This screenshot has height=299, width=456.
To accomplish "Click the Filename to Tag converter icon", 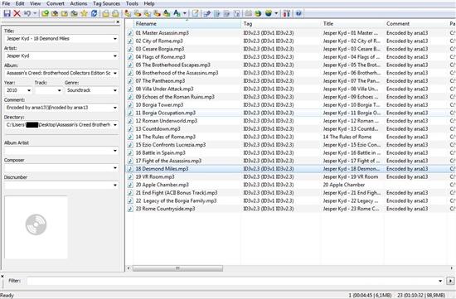I will pos(138,13).
